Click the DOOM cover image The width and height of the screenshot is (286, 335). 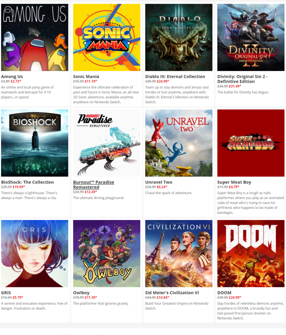pyautogui.click(x=251, y=253)
